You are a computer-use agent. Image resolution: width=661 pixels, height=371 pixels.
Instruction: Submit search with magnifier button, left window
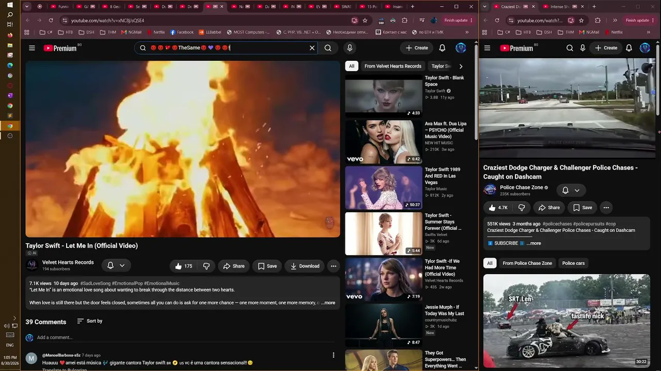point(328,48)
